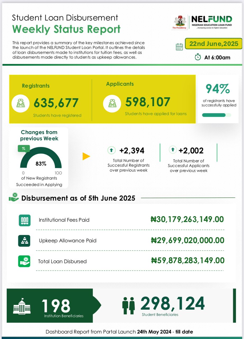Click the green up arrow beside +2,002
The height and width of the screenshot is (339, 244).
pyautogui.click(x=173, y=150)
